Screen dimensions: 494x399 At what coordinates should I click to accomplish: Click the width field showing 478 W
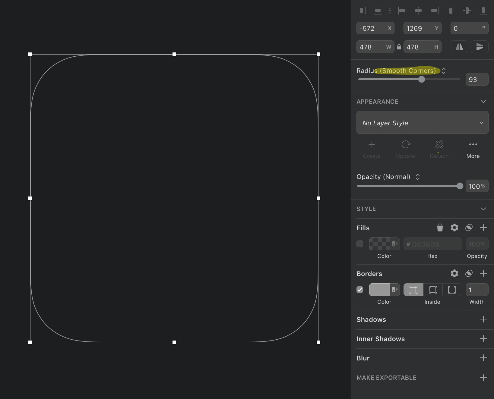[x=375, y=47]
